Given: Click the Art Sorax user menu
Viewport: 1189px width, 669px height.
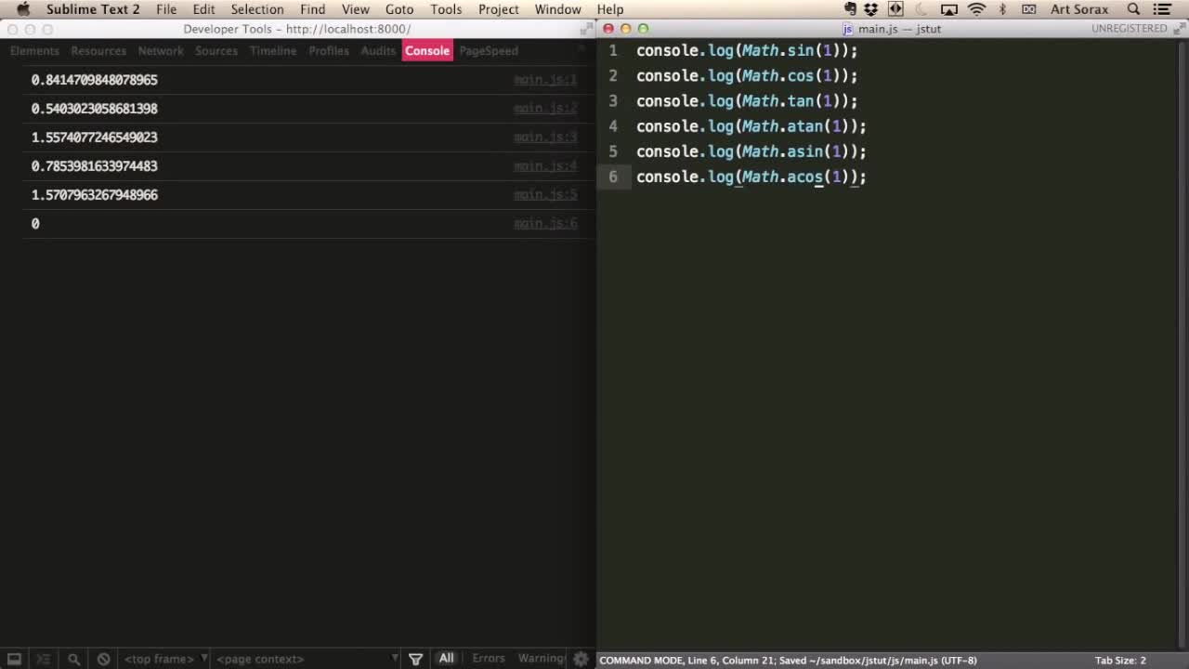Looking at the screenshot, I should coord(1079,9).
